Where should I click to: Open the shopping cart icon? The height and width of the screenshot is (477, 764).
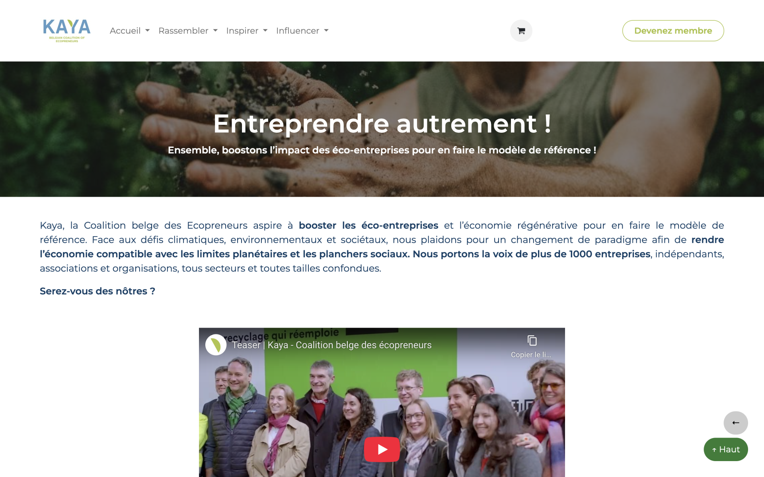(521, 31)
